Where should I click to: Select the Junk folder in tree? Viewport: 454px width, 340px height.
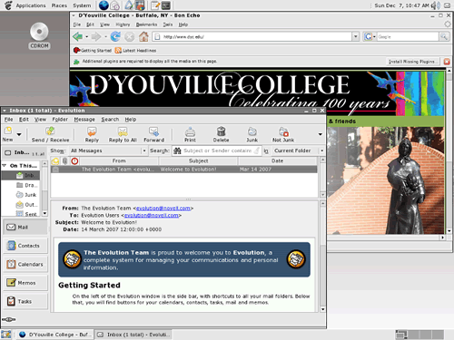pos(26,195)
